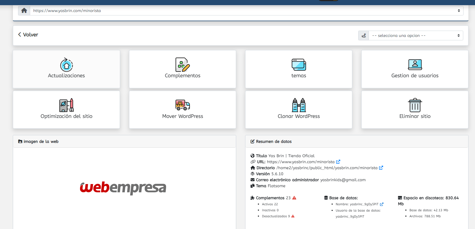Click the house icon next to Directorio
The image size is (475, 229).
pos(253,168)
